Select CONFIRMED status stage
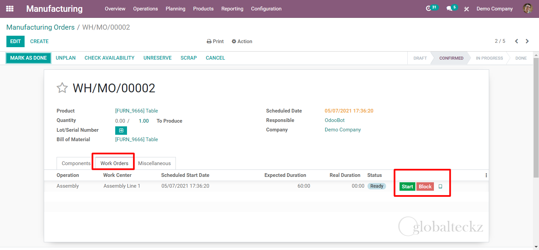 click(x=451, y=58)
